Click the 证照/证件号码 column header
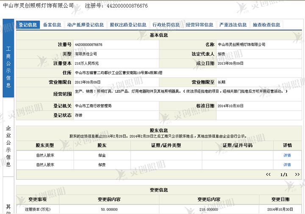This screenshot has width=305, height=214. (238, 145)
